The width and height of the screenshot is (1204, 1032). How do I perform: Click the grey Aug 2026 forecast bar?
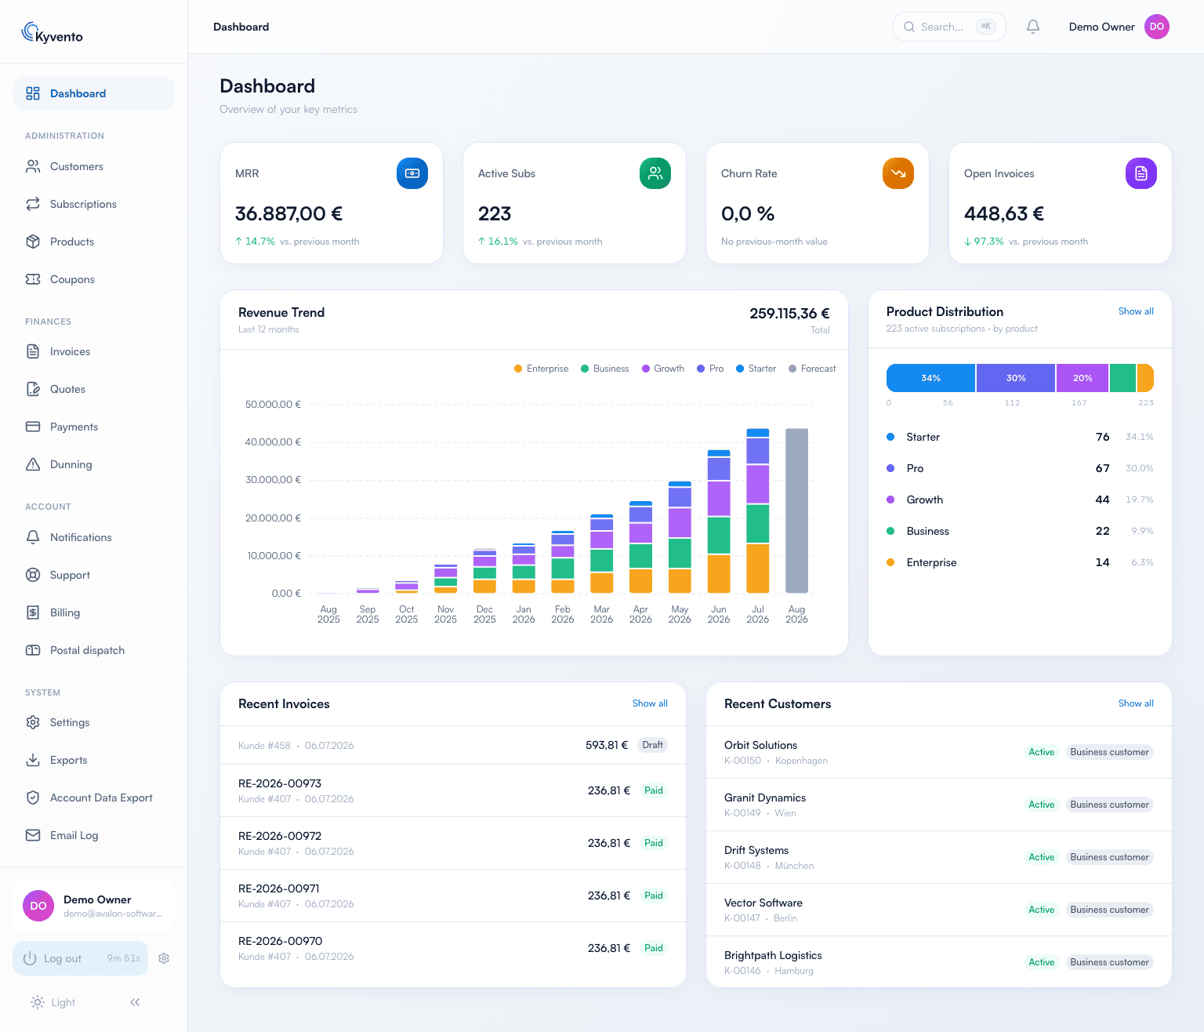point(796,511)
